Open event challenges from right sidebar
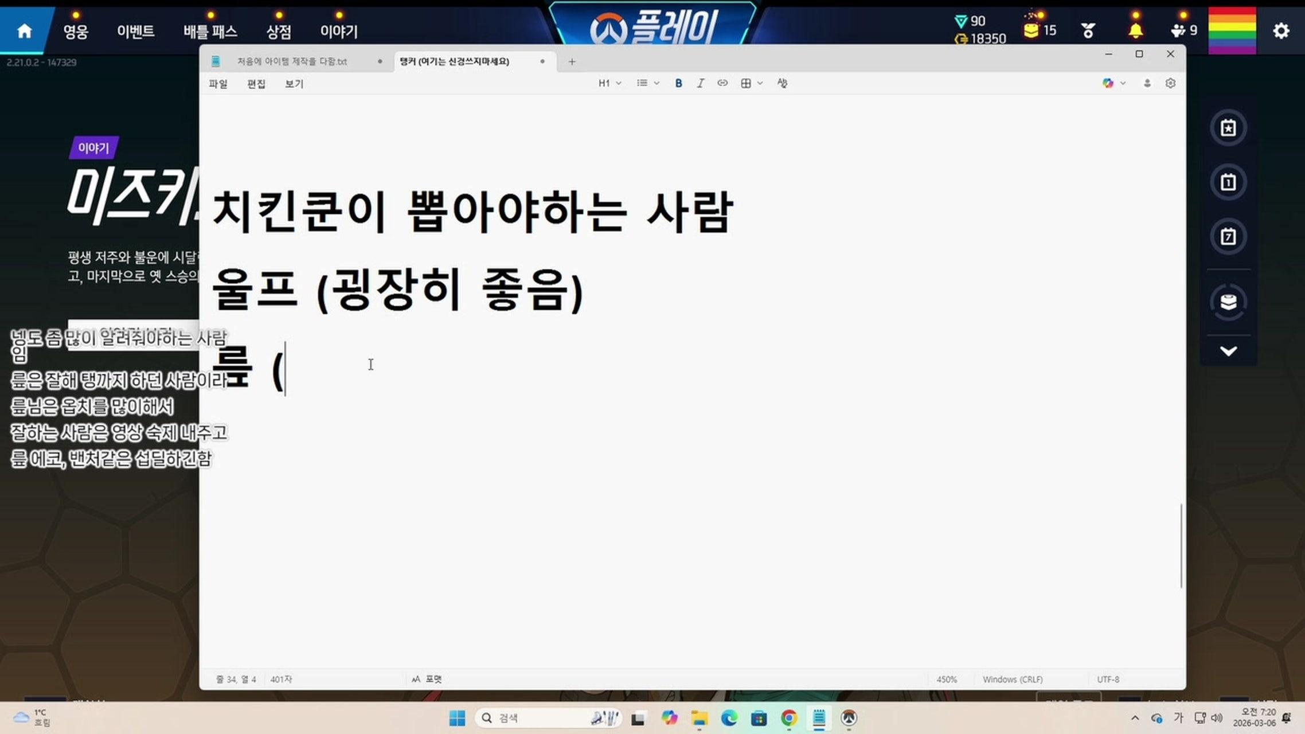This screenshot has height=734, width=1305. (1228, 127)
